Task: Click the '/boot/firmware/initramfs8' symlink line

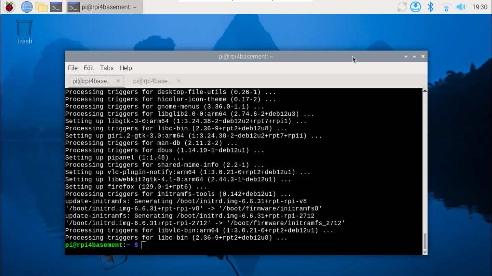Action: tap(194, 209)
